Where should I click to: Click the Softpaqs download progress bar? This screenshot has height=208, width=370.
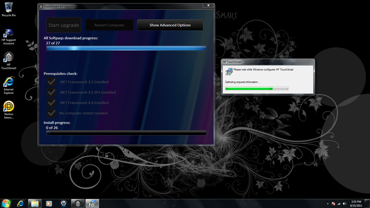tap(126, 48)
